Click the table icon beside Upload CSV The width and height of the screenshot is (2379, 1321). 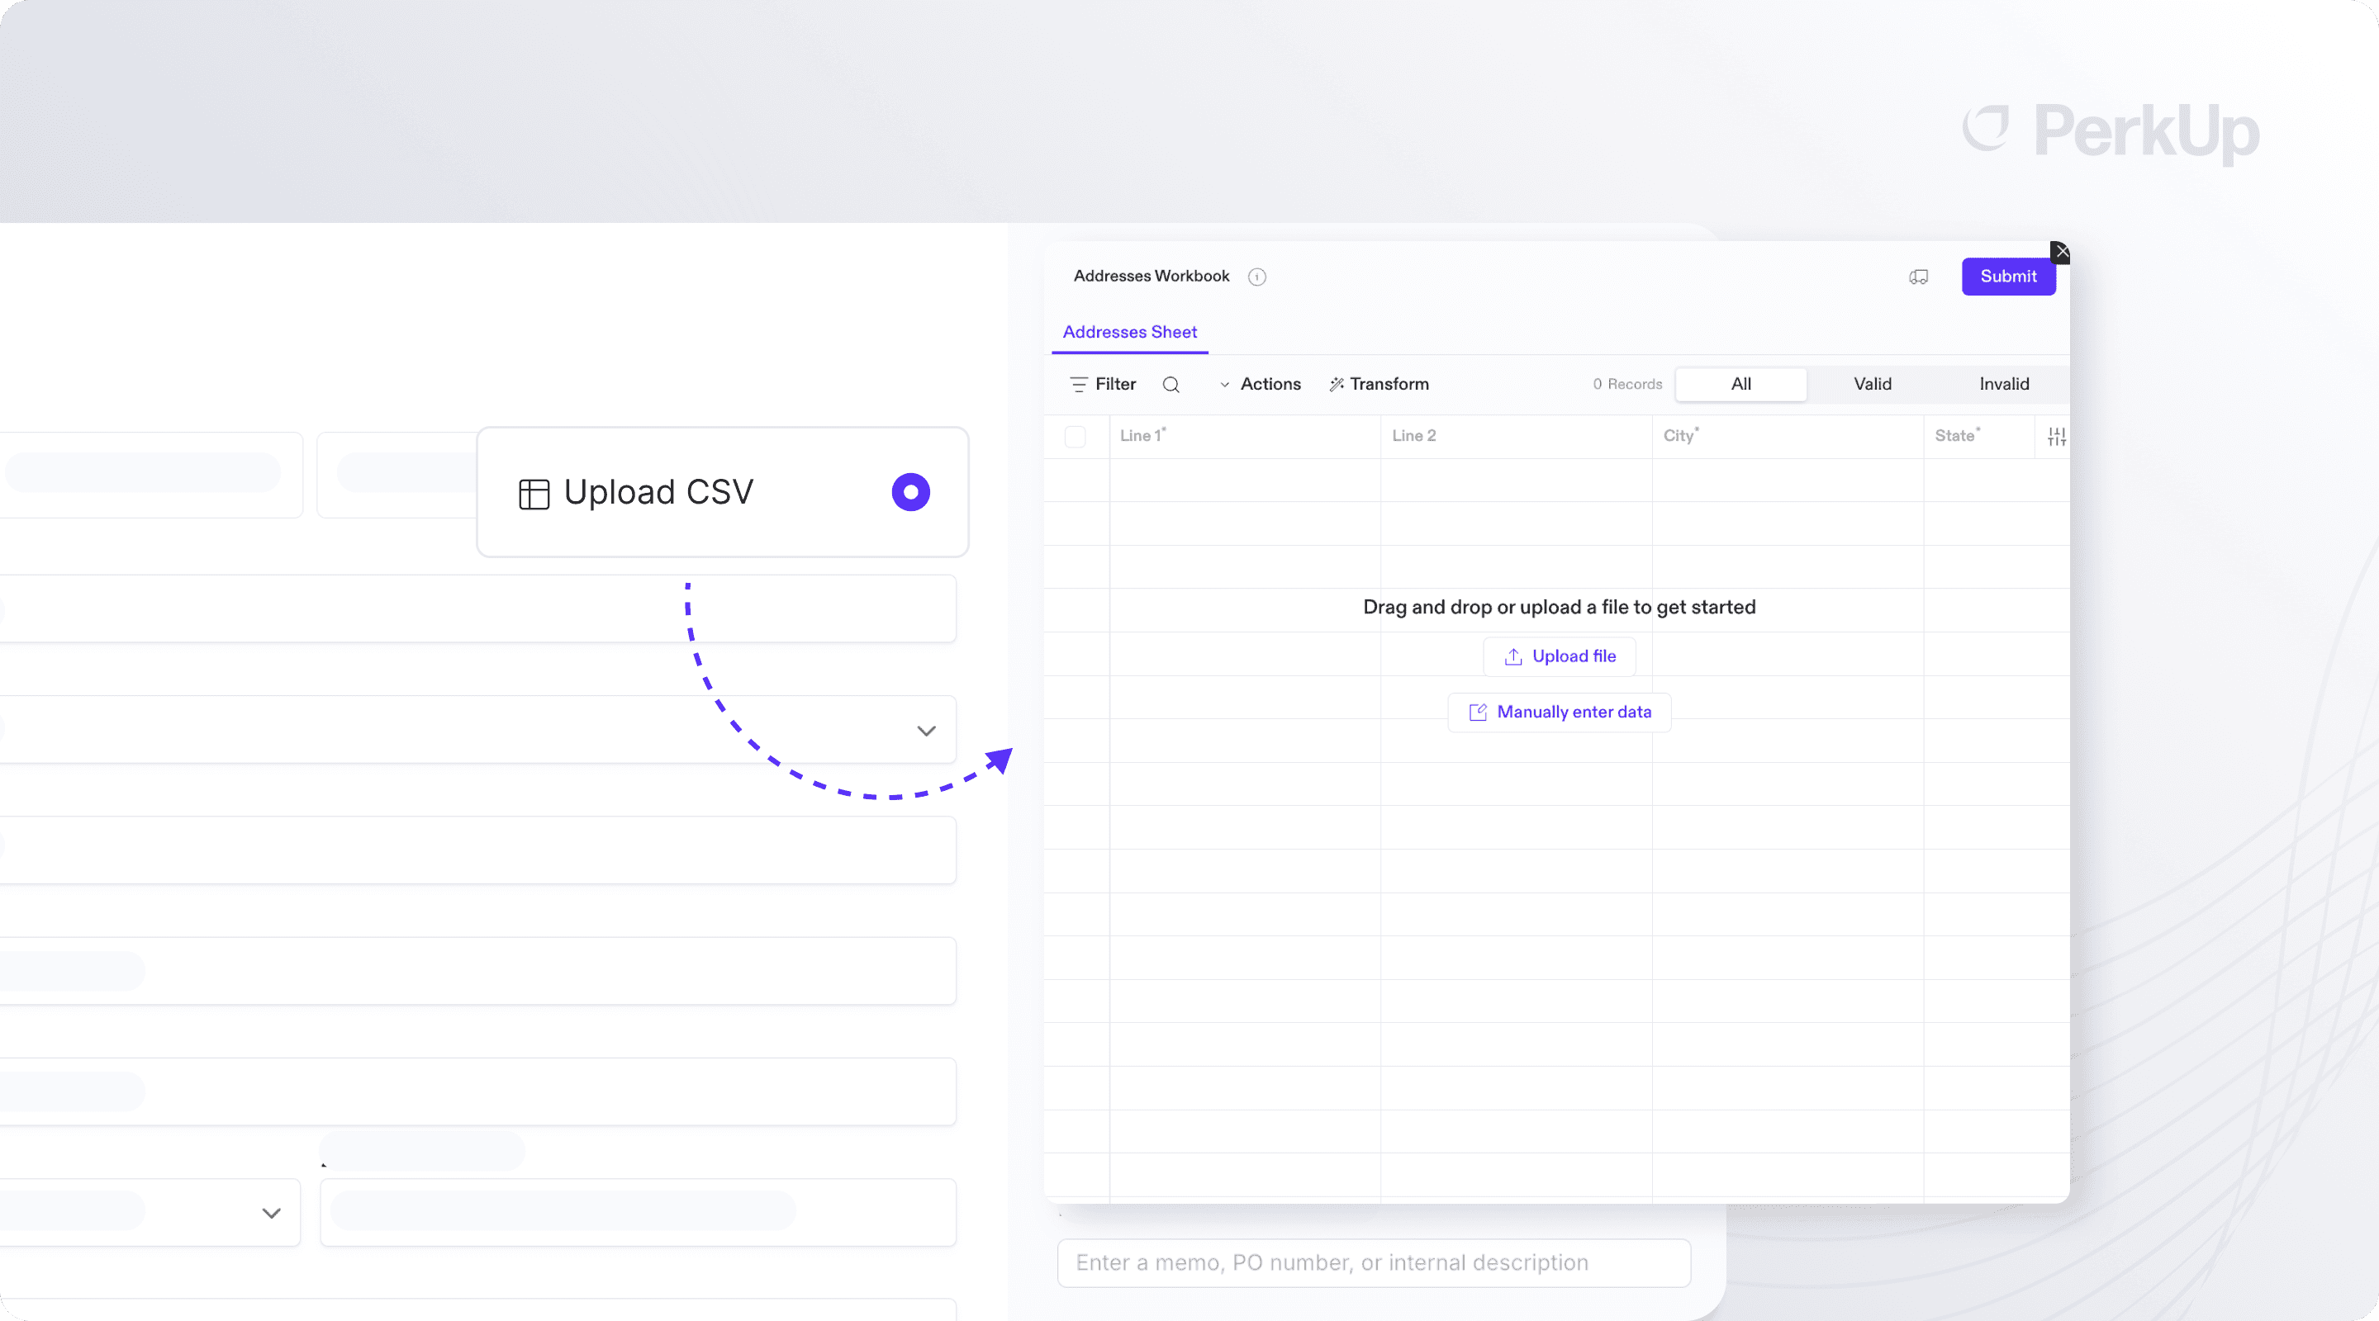pyautogui.click(x=534, y=494)
